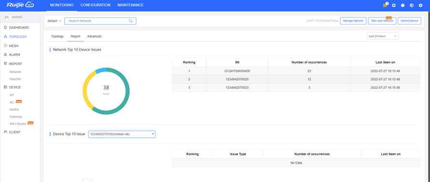Open the device selector 1234942570100(shidian-48) dropdown
The height and width of the screenshot is (182, 430).
pos(122,134)
